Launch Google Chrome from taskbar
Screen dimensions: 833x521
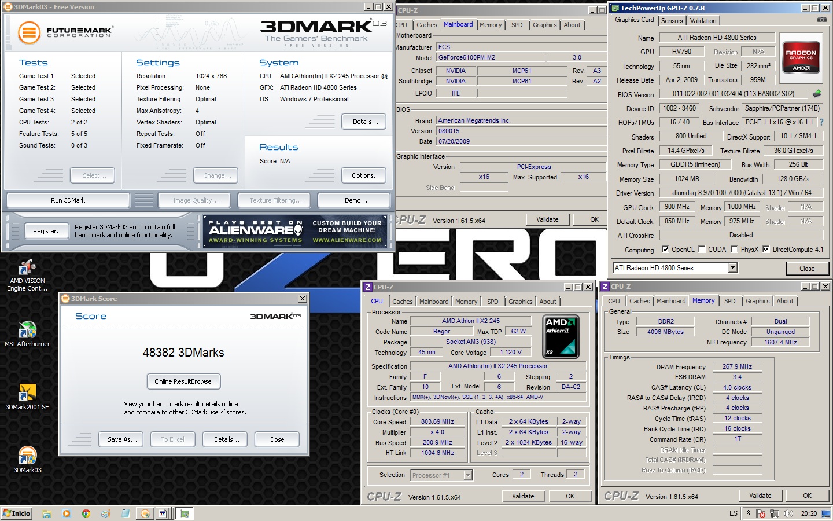tap(86, 513)
